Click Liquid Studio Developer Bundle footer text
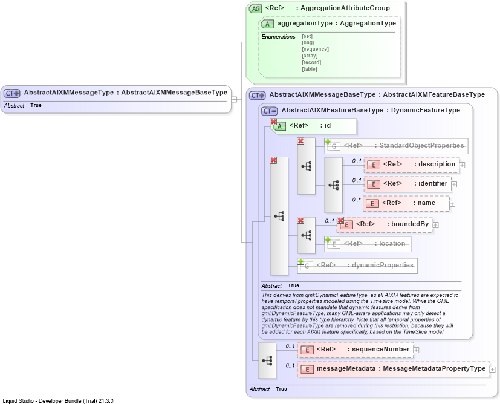500x404 pixels. click(58, 401)
